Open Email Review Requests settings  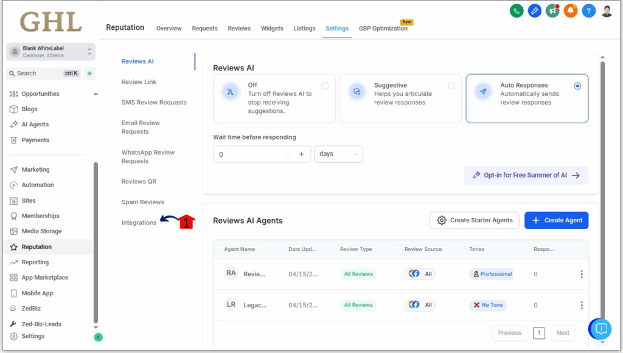tap(141, 128)
